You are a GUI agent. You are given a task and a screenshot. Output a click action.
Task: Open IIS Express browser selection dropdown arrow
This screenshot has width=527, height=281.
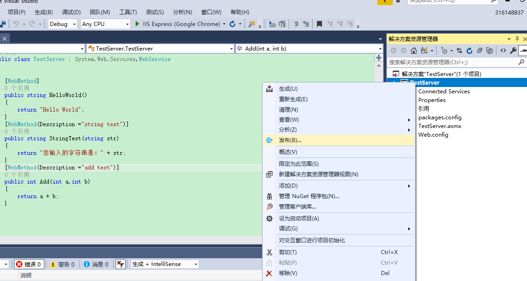tap(224, 24)
